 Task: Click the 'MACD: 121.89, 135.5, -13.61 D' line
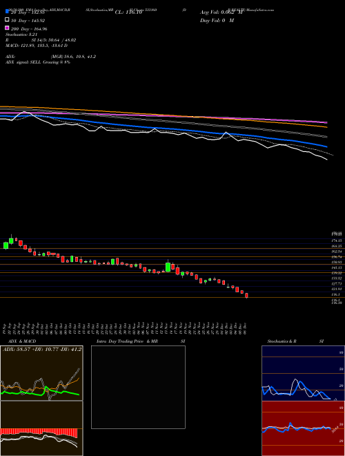tap(37, 46)
